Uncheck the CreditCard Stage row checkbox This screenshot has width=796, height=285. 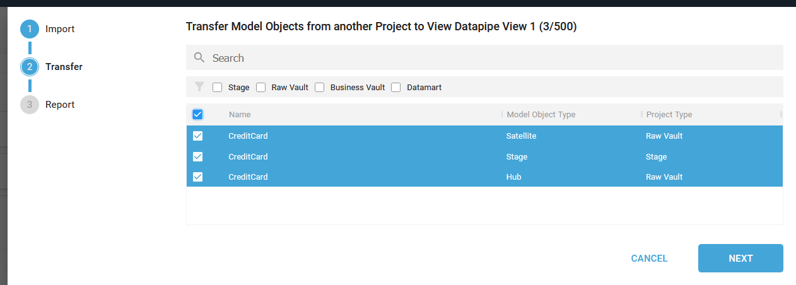click(197, 157)
